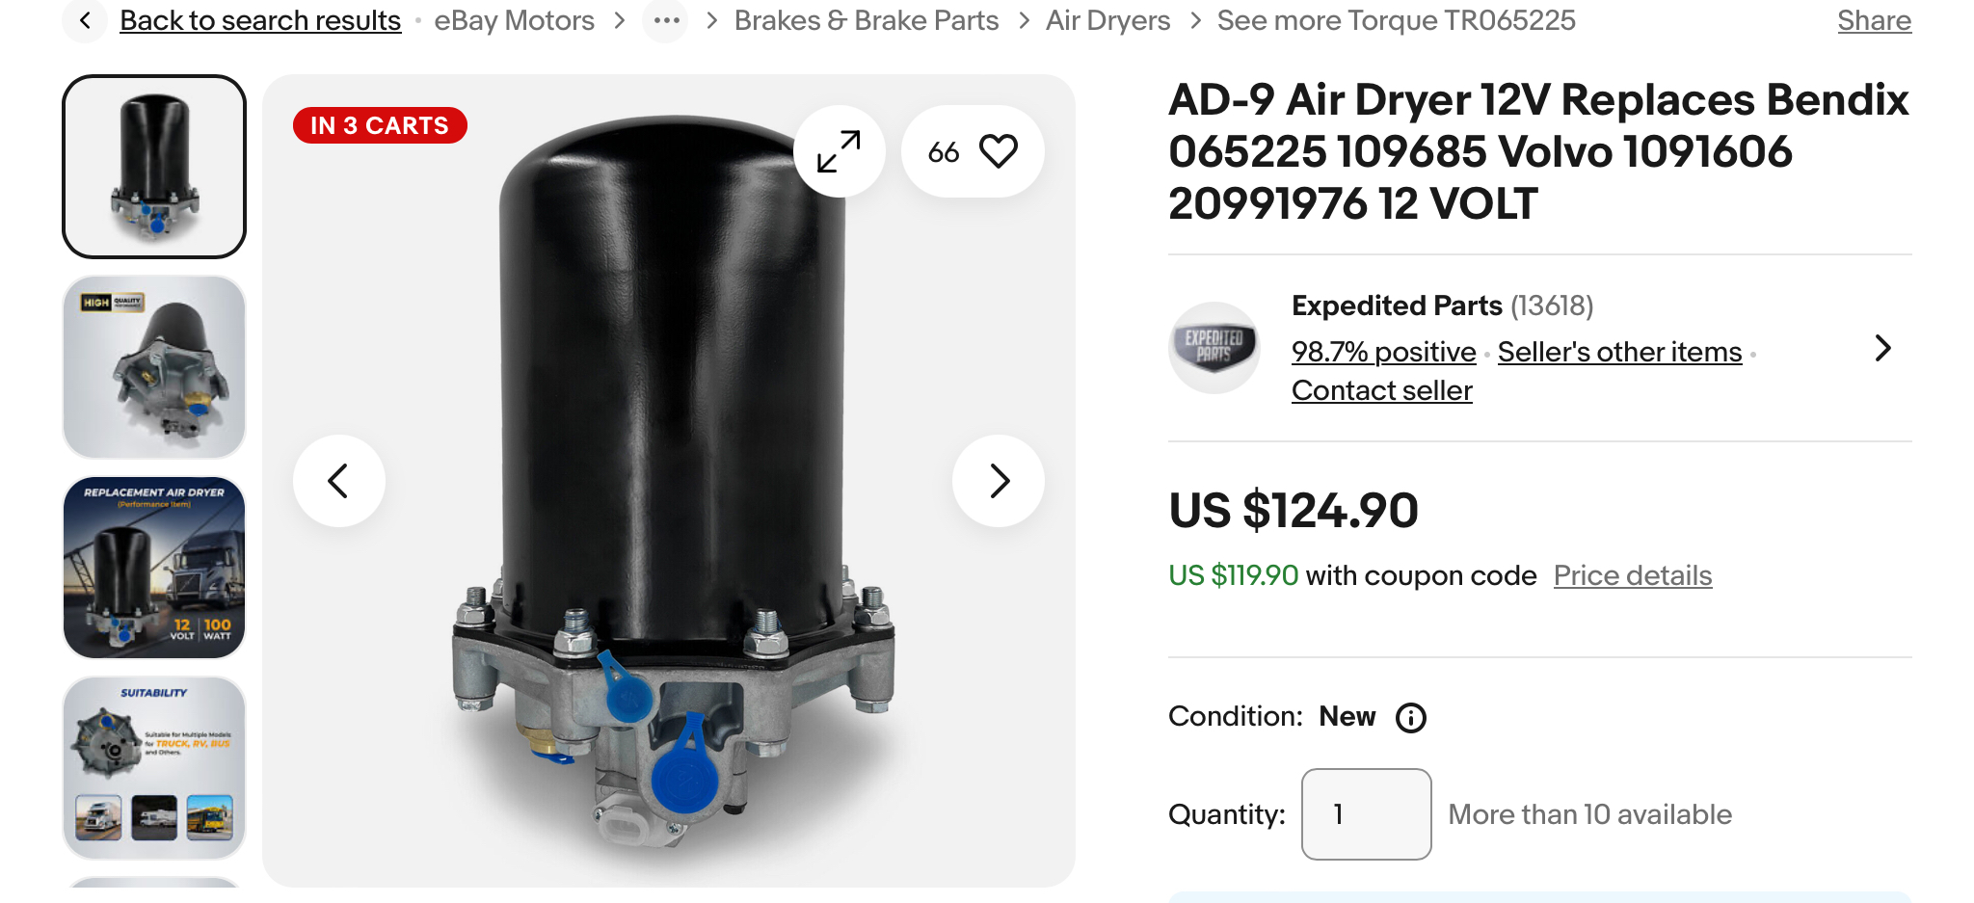Go to Air Dryers breadcrumb

tap(1107, 20)
